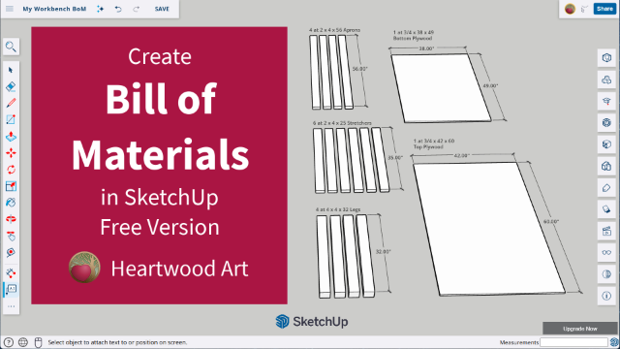Viewport: 620px width, 349px height.
Task: Click the 'Top Plywood' label text
Action: (x=428, y=146)
